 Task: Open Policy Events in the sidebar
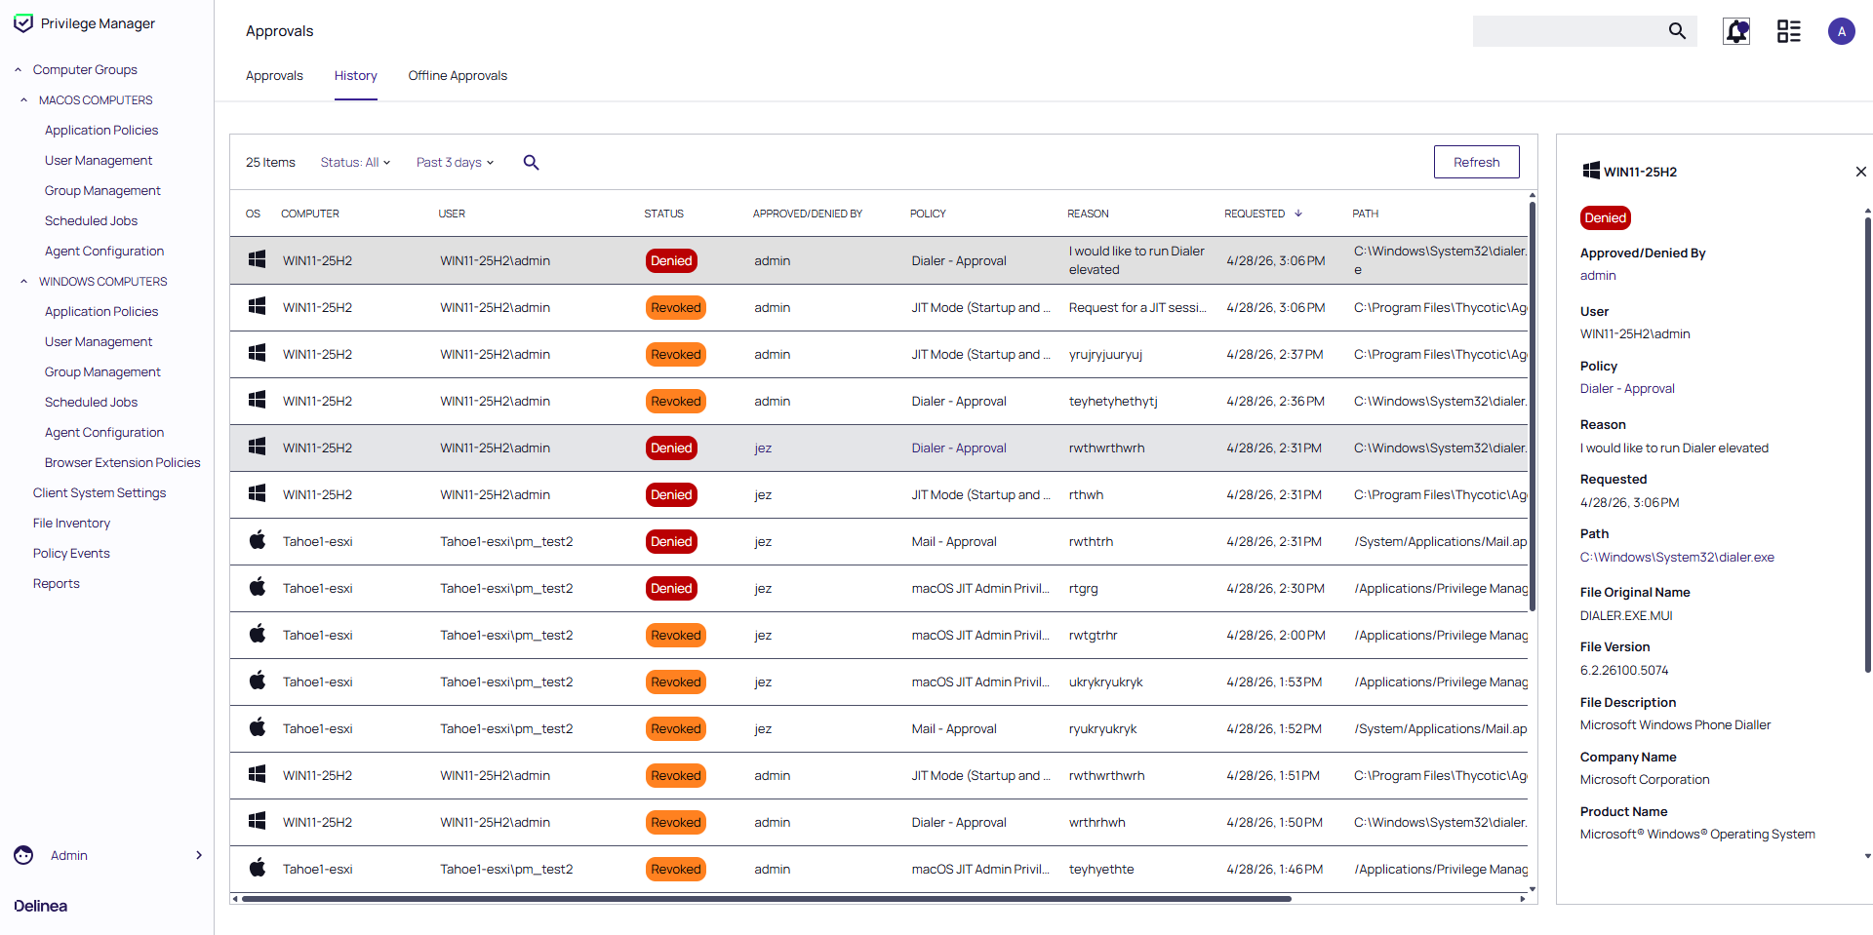point(71,554)
